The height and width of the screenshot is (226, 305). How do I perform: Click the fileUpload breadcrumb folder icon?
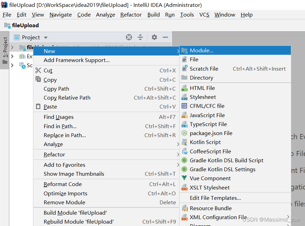click(7, 25)
